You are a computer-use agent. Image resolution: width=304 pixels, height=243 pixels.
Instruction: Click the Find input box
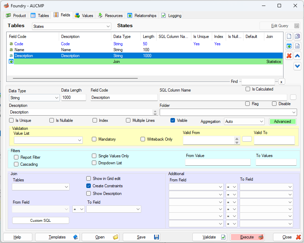tap(258, 81)
